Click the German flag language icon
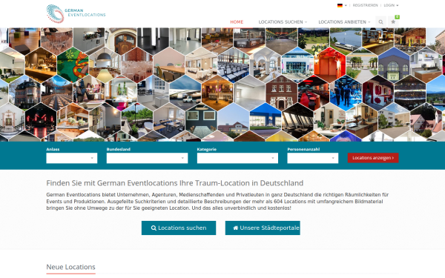445x278 pixels. pyautogui.click(x=340, y=5)
